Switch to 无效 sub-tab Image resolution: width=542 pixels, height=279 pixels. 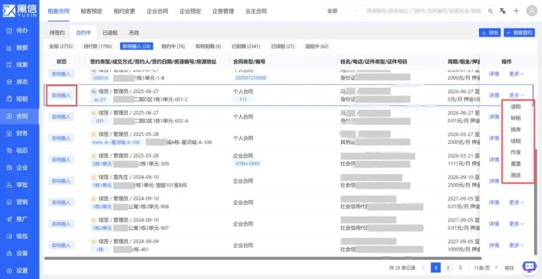[134, 33]
